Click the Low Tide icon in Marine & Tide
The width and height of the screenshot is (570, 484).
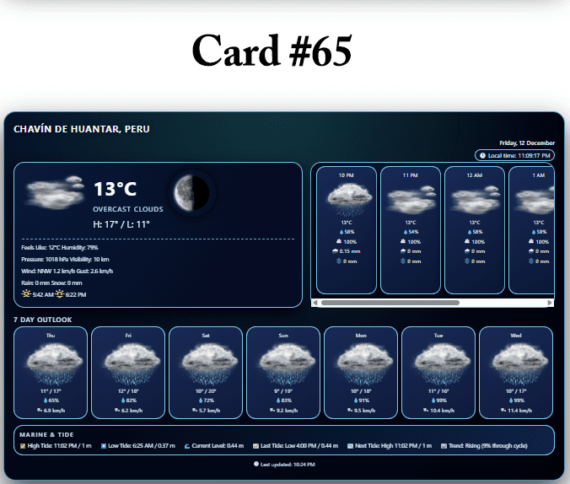[x=104, y=446]
